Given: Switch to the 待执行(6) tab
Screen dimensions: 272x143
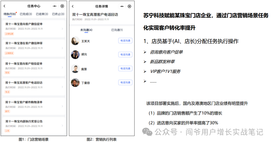Looking at the screenshot, I should point(10,14).
